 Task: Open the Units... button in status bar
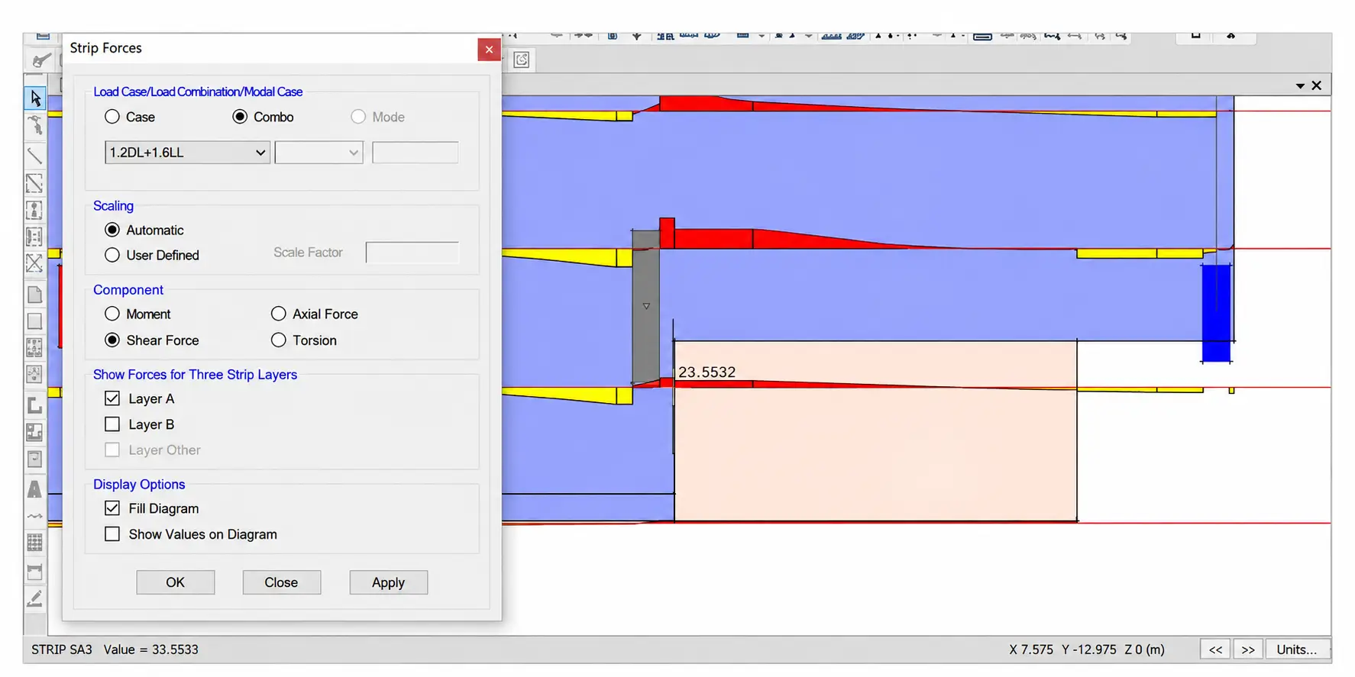(1297, 650)
